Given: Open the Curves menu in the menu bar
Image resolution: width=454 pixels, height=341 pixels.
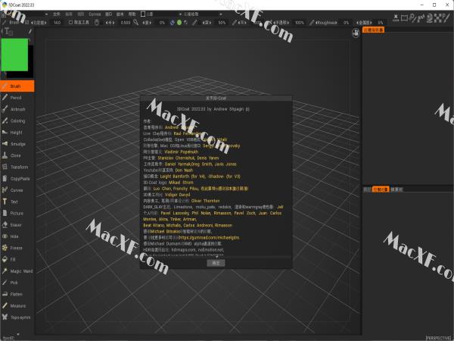Looking at the screenshot, I should pos(95,14).
